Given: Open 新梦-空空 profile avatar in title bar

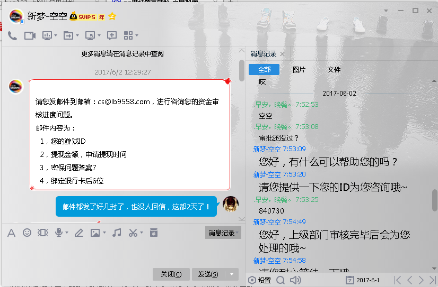Looking at the screenshot, I should [x=16, y=16].
